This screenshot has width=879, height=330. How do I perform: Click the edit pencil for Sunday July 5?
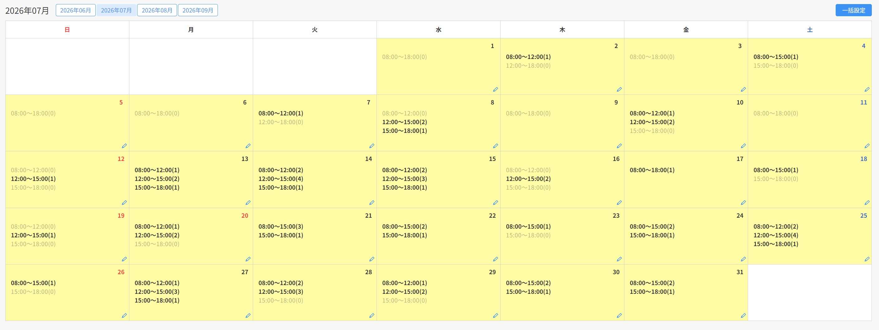point(124,146)
